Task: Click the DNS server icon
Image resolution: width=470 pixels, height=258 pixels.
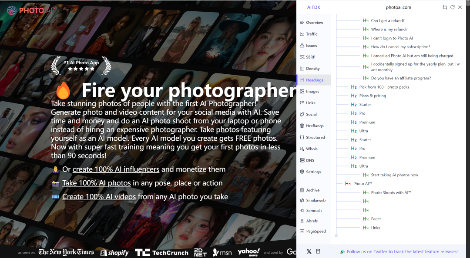Action: [302, 160]
